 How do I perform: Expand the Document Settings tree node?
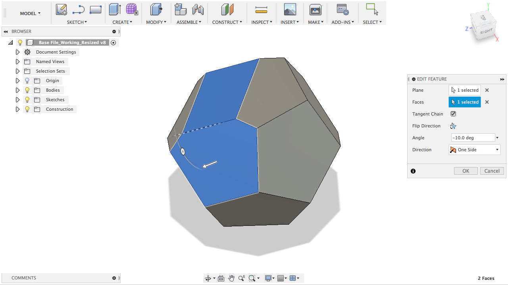(x=17, y=52)
